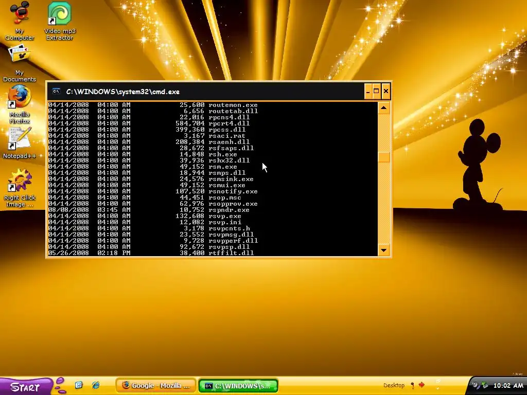Close the cmd.exe window
This screenshot has height=395, width=527.
[x=386, y=91]
